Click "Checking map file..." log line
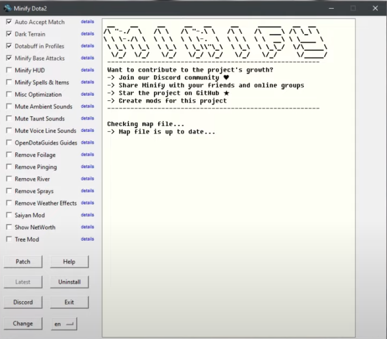The image size is (387, 339). coord(146,124)
